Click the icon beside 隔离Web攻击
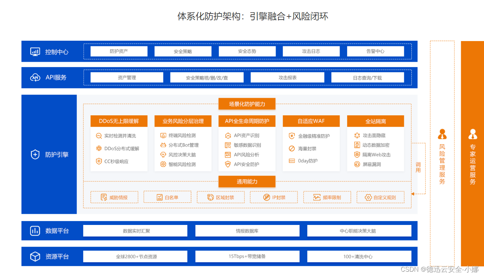Image resolution: width=484 pixels, height=276 pixels. tap(357, 155)
